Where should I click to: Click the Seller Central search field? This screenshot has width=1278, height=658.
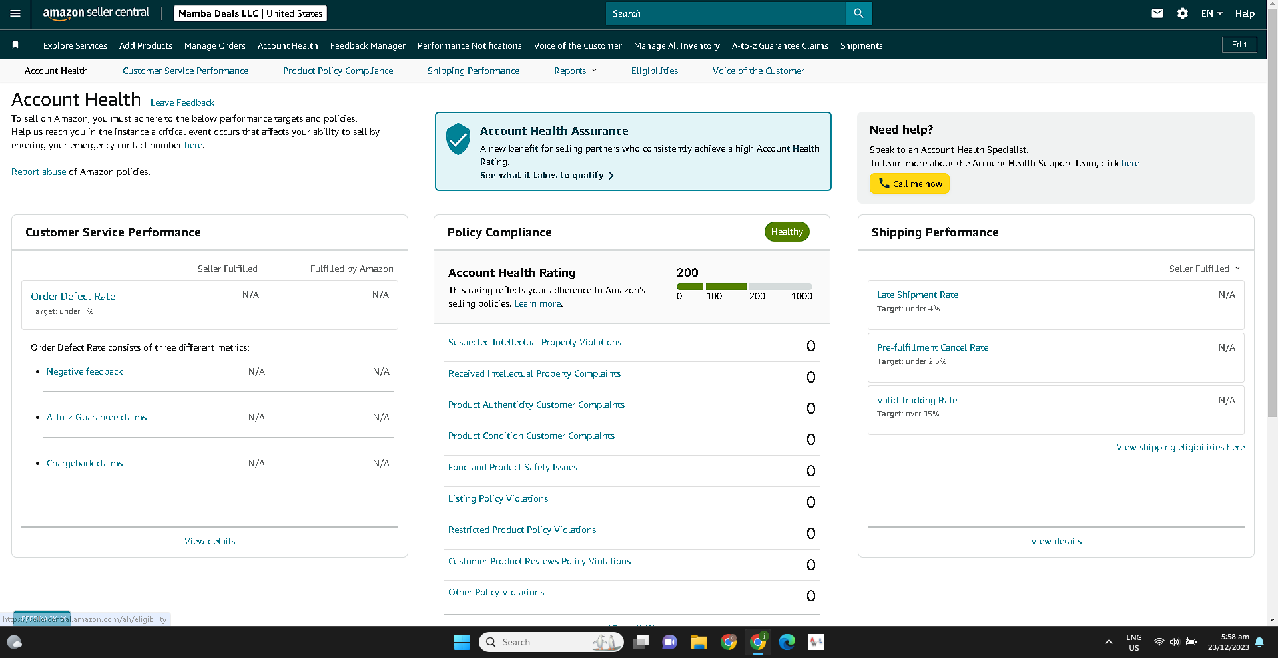click(x=726, y=13)
